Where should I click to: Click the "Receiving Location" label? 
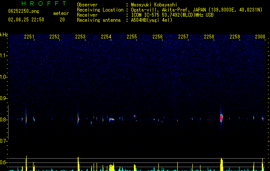pyautogui.click(x=100, y=10)
